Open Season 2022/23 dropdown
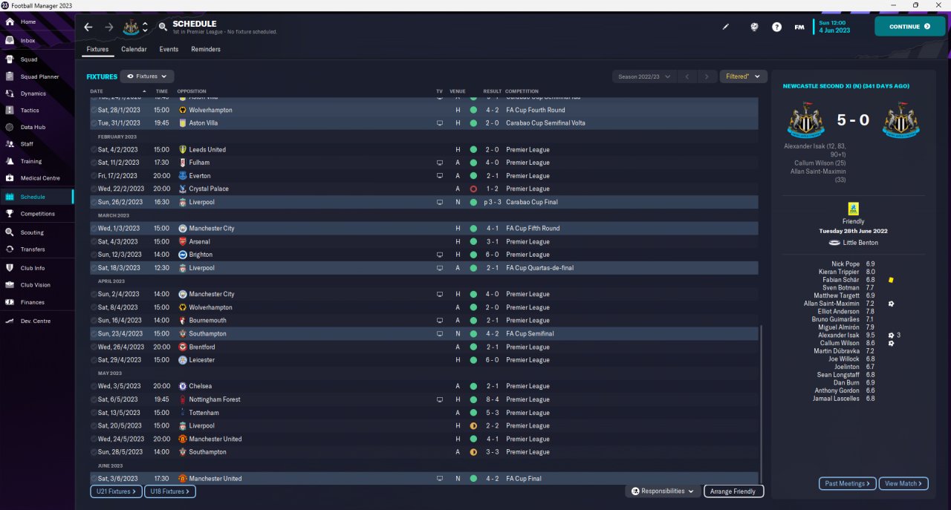This screenshot has height=510, width=951. (646, 76)
